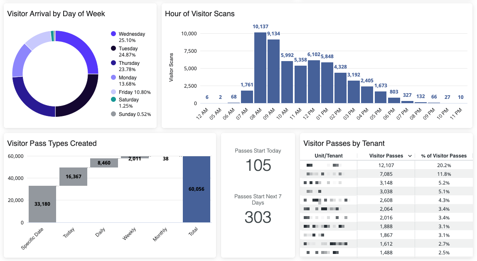Click the 09 AM visitor scans bar
The height and width of the screenshot is (261, 477).
coord(273,71)
